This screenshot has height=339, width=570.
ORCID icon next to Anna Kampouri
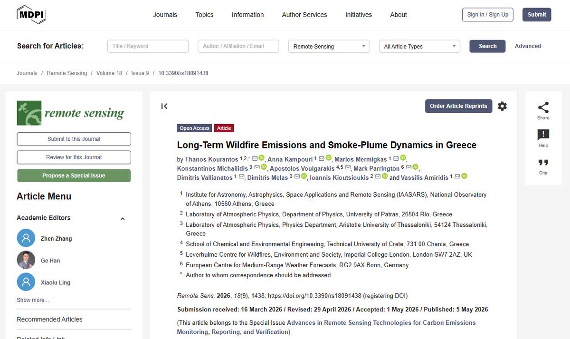click(x=328, y=158)
